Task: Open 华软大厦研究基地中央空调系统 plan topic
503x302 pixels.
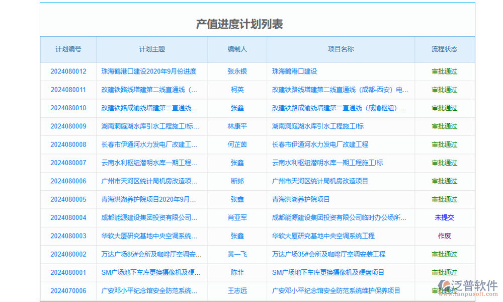Action: [x=151, y=236]
